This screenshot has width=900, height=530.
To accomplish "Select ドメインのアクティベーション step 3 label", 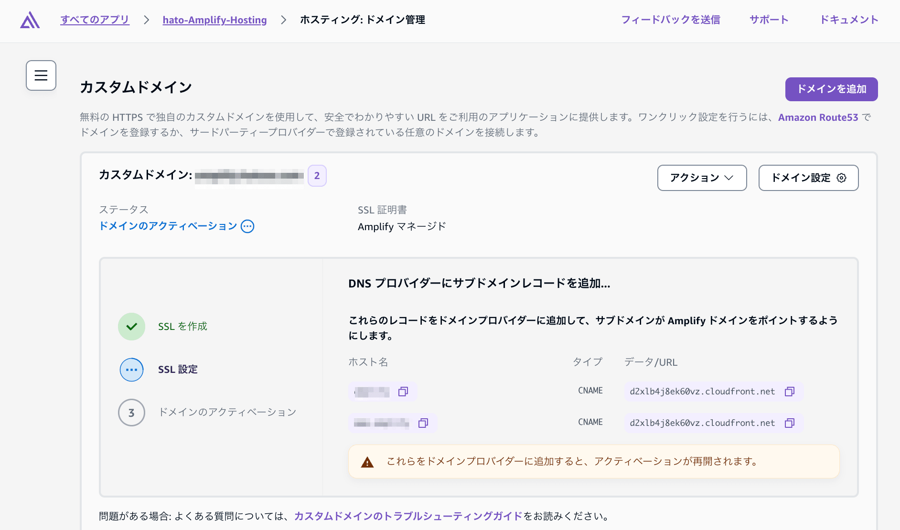I will click(227, 412).
